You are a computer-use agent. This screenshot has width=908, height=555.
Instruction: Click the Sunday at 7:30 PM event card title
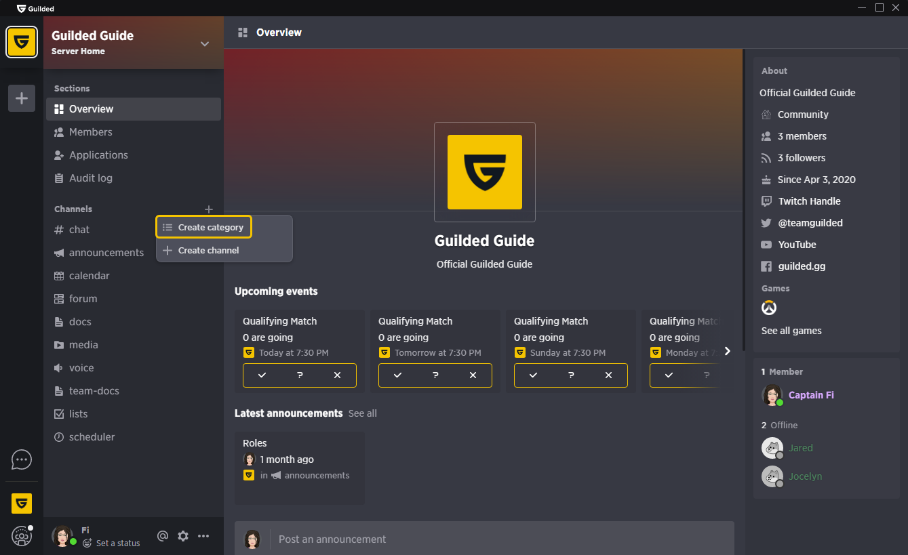point(551,321)
